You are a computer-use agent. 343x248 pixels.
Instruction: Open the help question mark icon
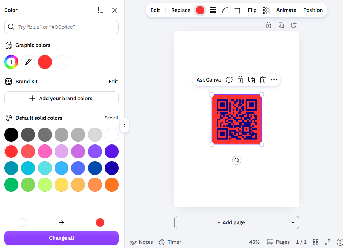tap(339, 242)
